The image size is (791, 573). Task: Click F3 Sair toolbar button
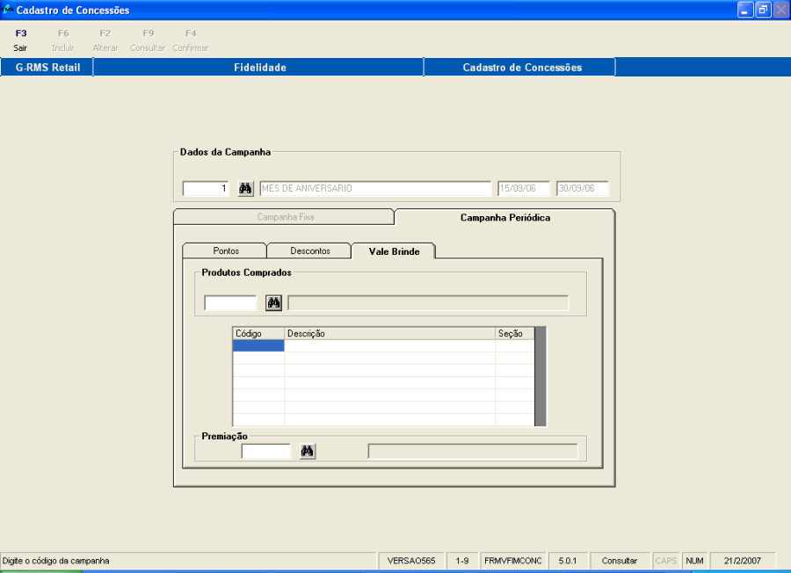[21, 40]
